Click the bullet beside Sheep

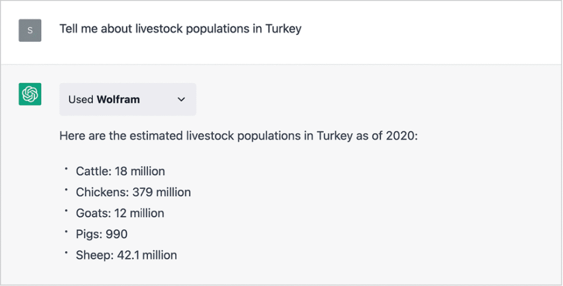[66, 252]
